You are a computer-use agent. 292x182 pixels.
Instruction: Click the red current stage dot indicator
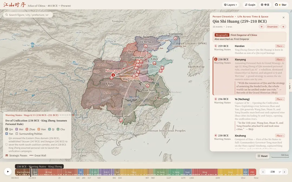pos(73,115)
